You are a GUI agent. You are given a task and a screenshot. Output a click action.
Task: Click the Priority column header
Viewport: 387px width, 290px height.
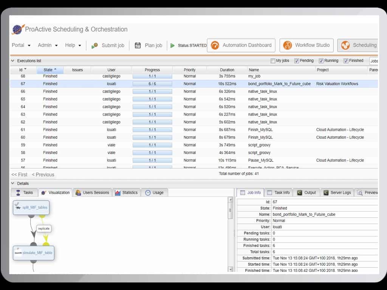click(x=190, y=70)
